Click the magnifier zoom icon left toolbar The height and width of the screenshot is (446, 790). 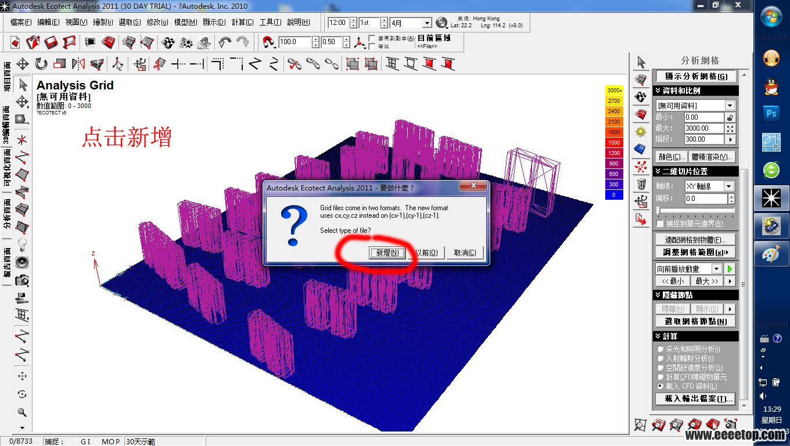22,412
